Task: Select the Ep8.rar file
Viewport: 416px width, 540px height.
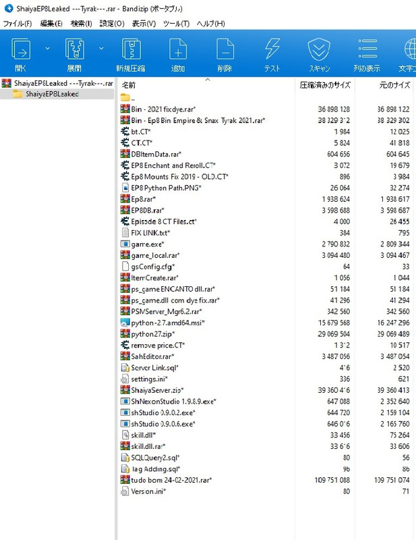Action: [144, 199]
